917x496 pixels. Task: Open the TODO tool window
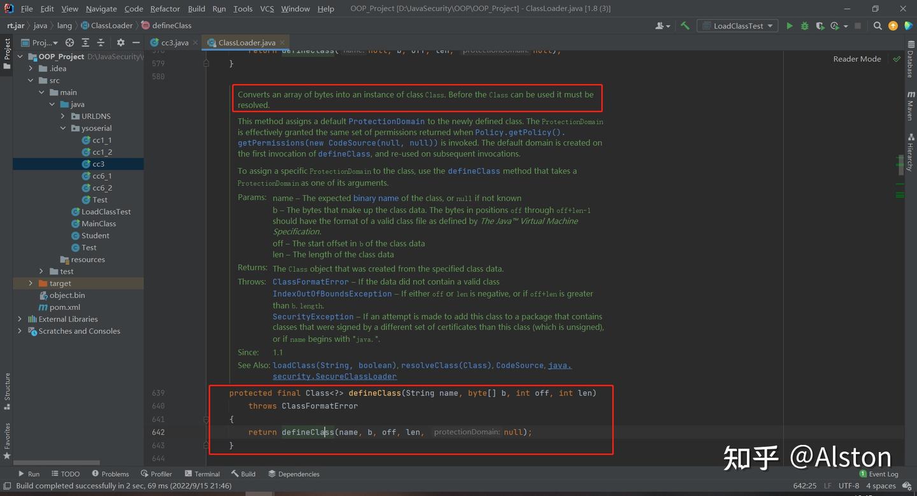66,474
